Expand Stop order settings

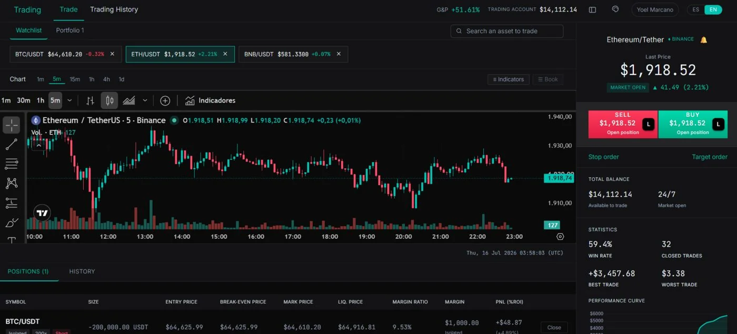pos(603,157)
